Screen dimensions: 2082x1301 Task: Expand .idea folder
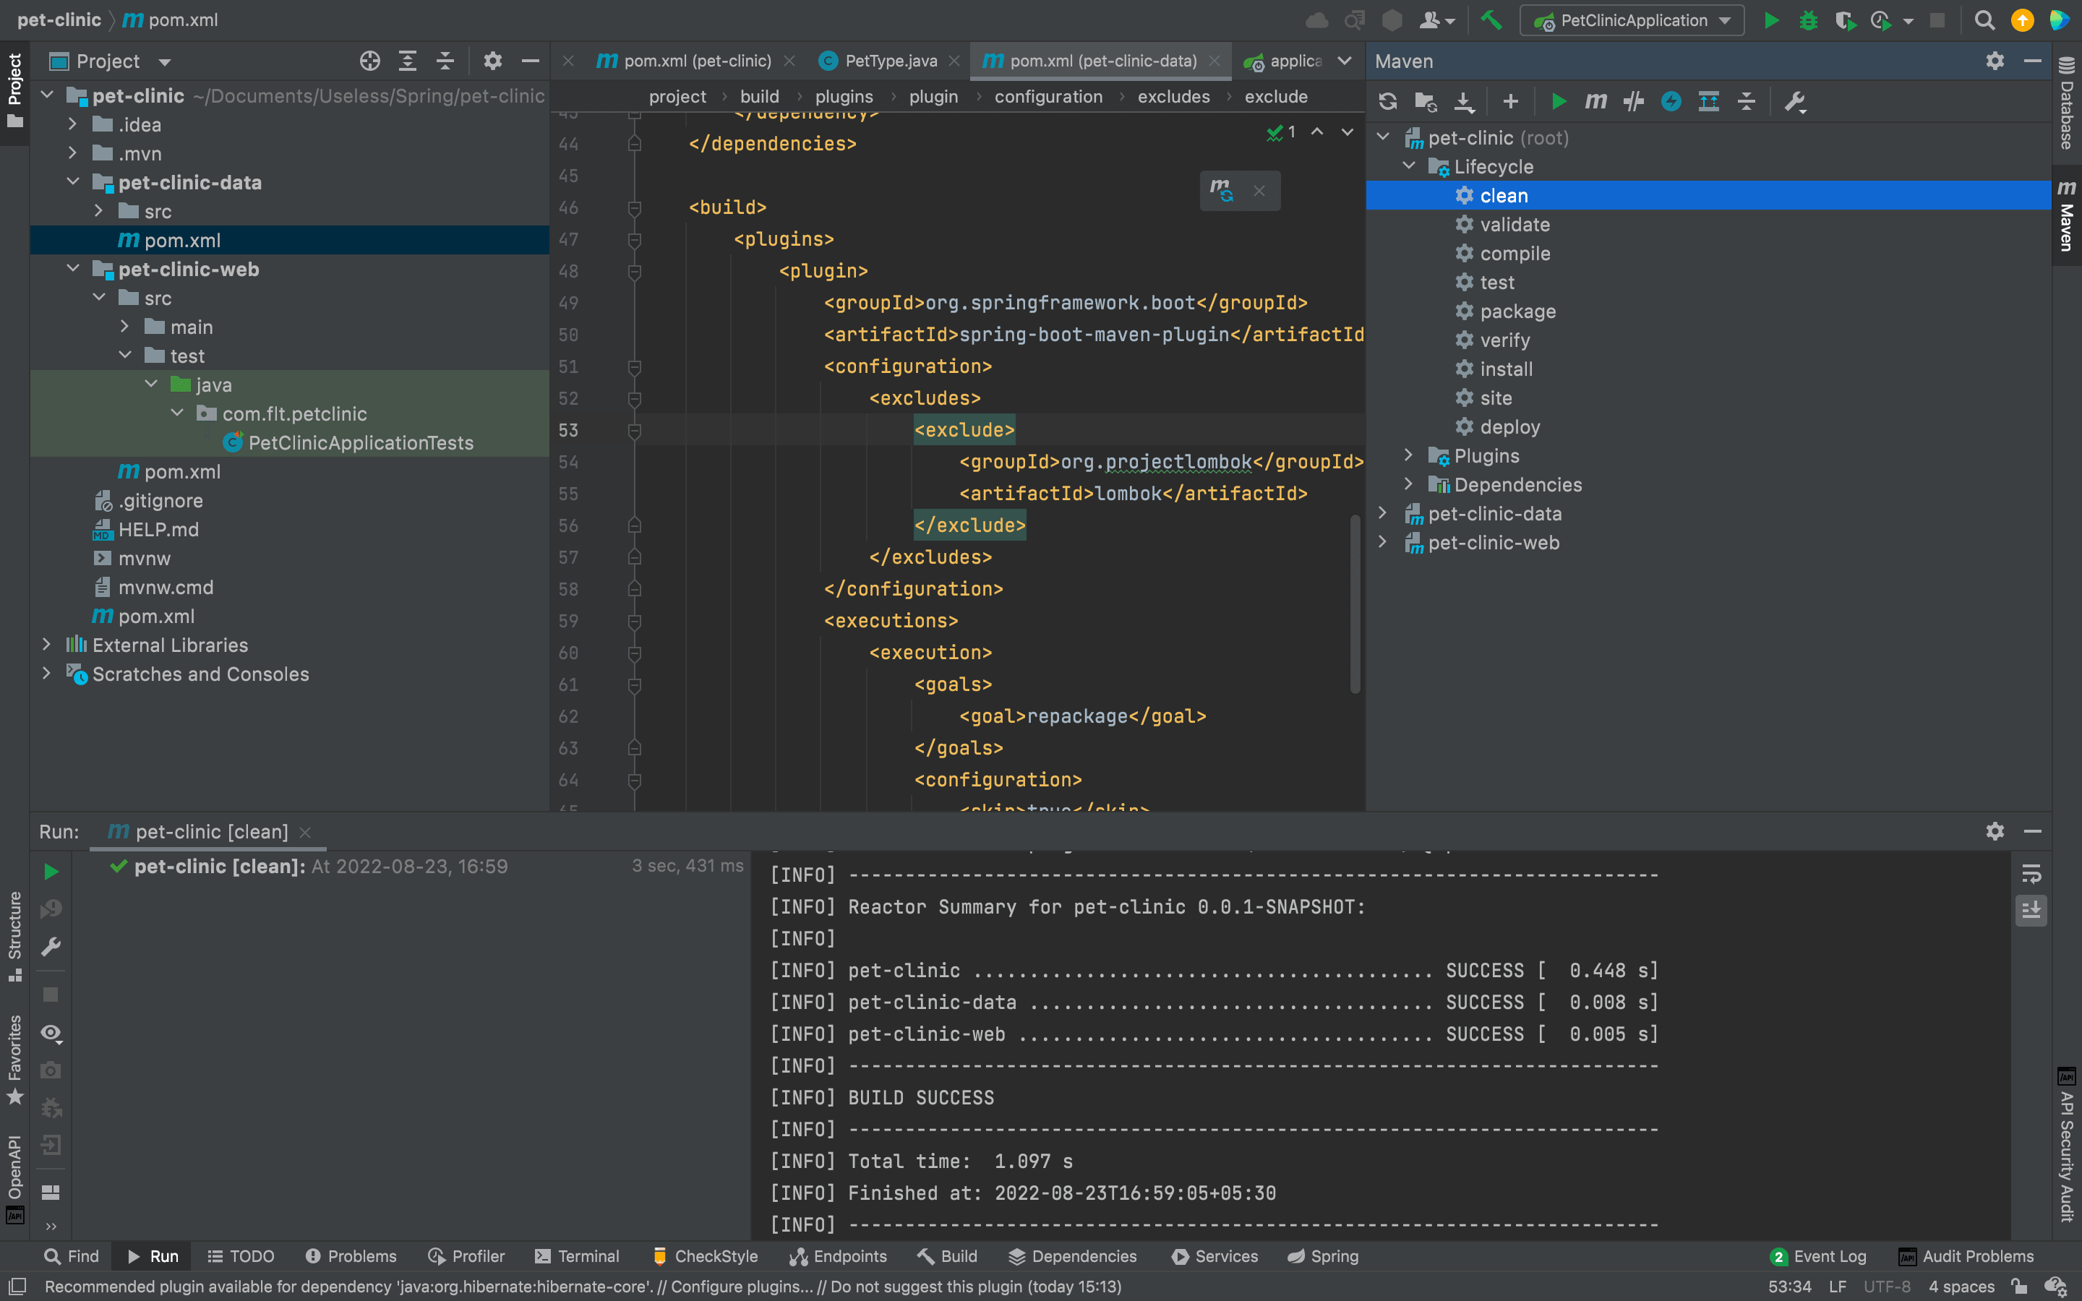(72, 125)
